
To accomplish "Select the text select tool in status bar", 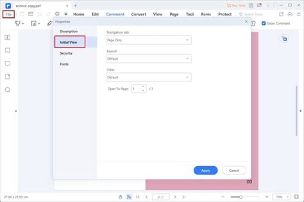I will [x=129, y=197].
